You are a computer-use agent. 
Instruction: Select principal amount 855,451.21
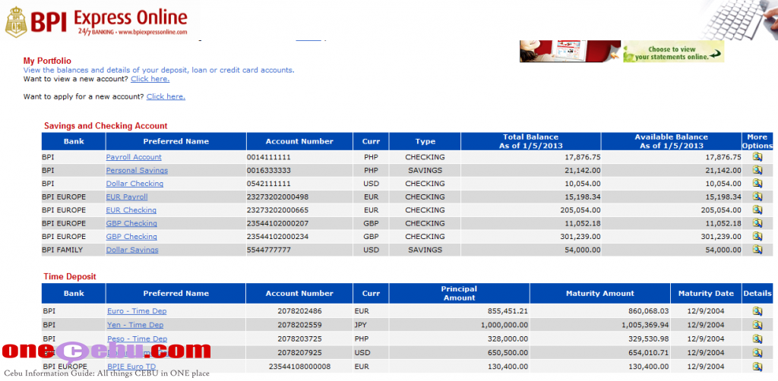click(508, 311)
